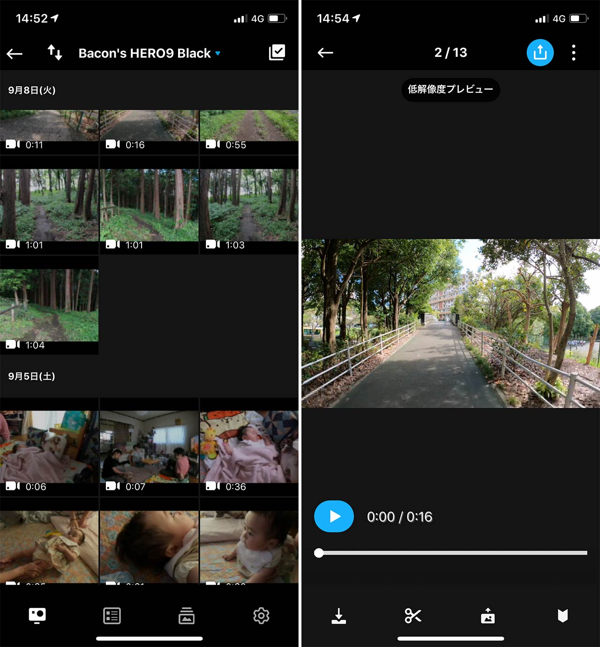Download the video to phone
Screen dimensions: 600x647
tap(338, 616)
